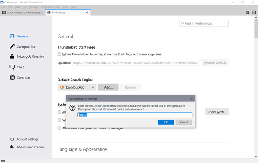The image size is (258, 163).
Task: Click the Thunderbird logo in title bar
Action: pos(2,3)
